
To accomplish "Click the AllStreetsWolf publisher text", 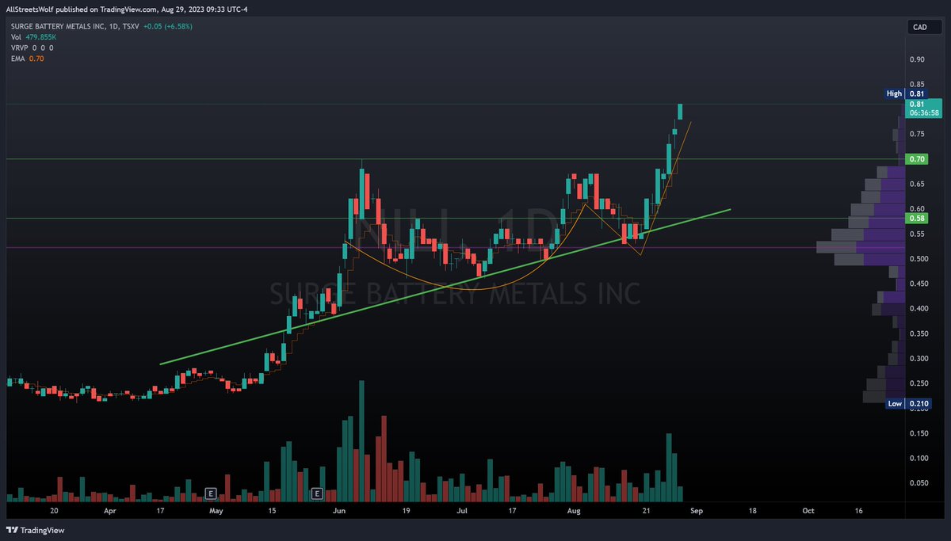I will (x=31, y=10).
